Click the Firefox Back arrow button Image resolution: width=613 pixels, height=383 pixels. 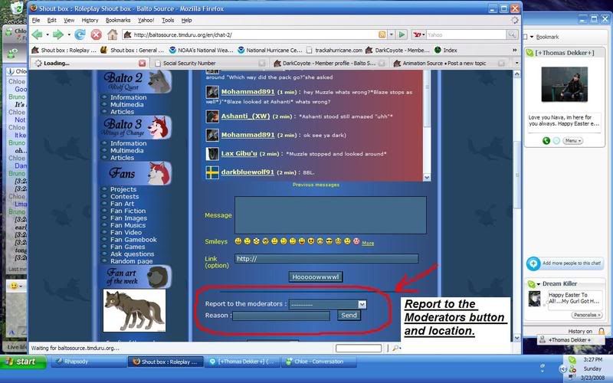[x=37, y=34]
